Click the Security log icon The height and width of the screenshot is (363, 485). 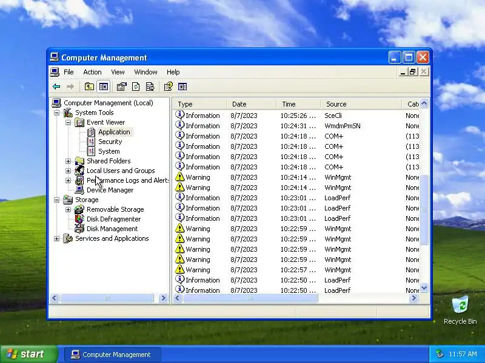(91, 142)
